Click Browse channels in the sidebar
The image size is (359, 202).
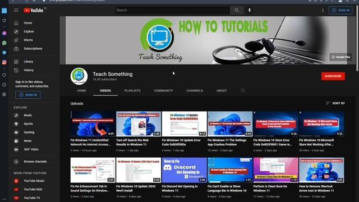(x=34, y=162)
